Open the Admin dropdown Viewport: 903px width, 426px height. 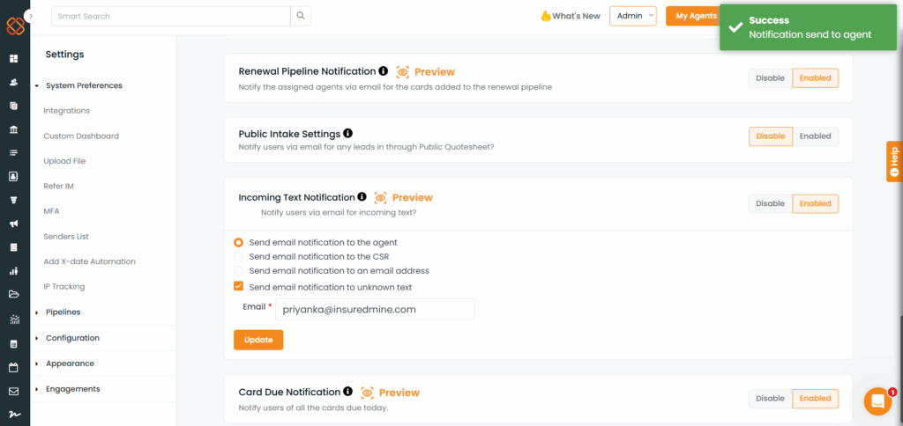(633, 16)
